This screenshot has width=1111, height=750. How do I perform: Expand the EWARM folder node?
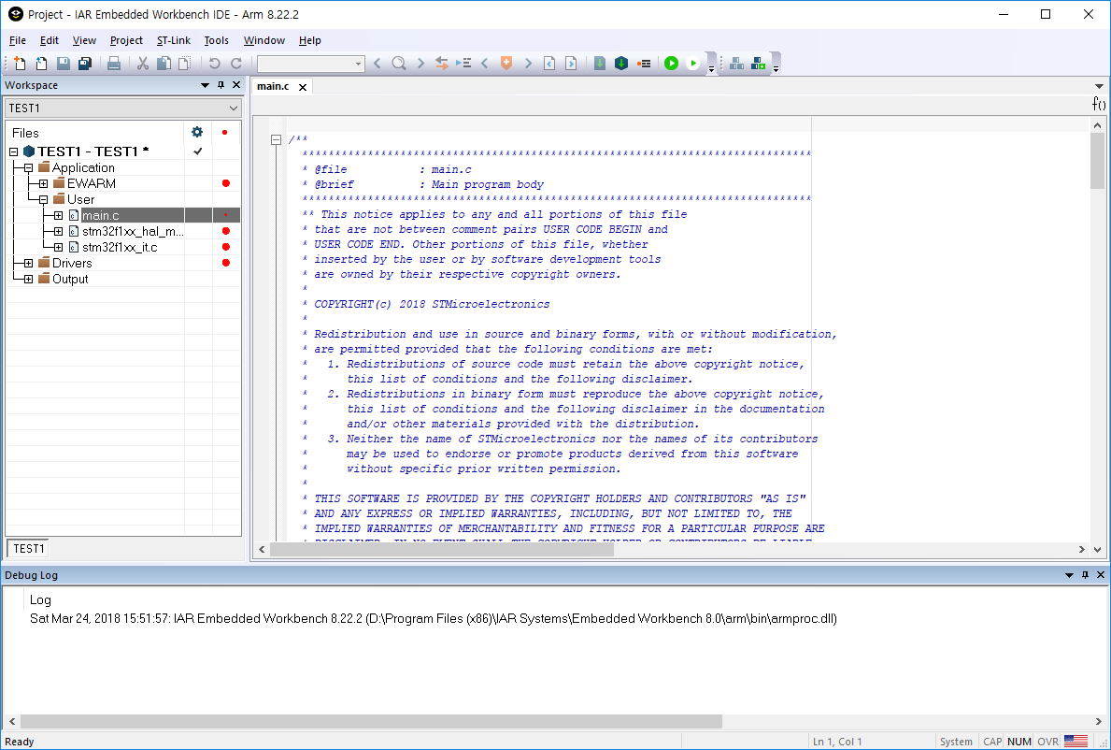coord(43,183)
